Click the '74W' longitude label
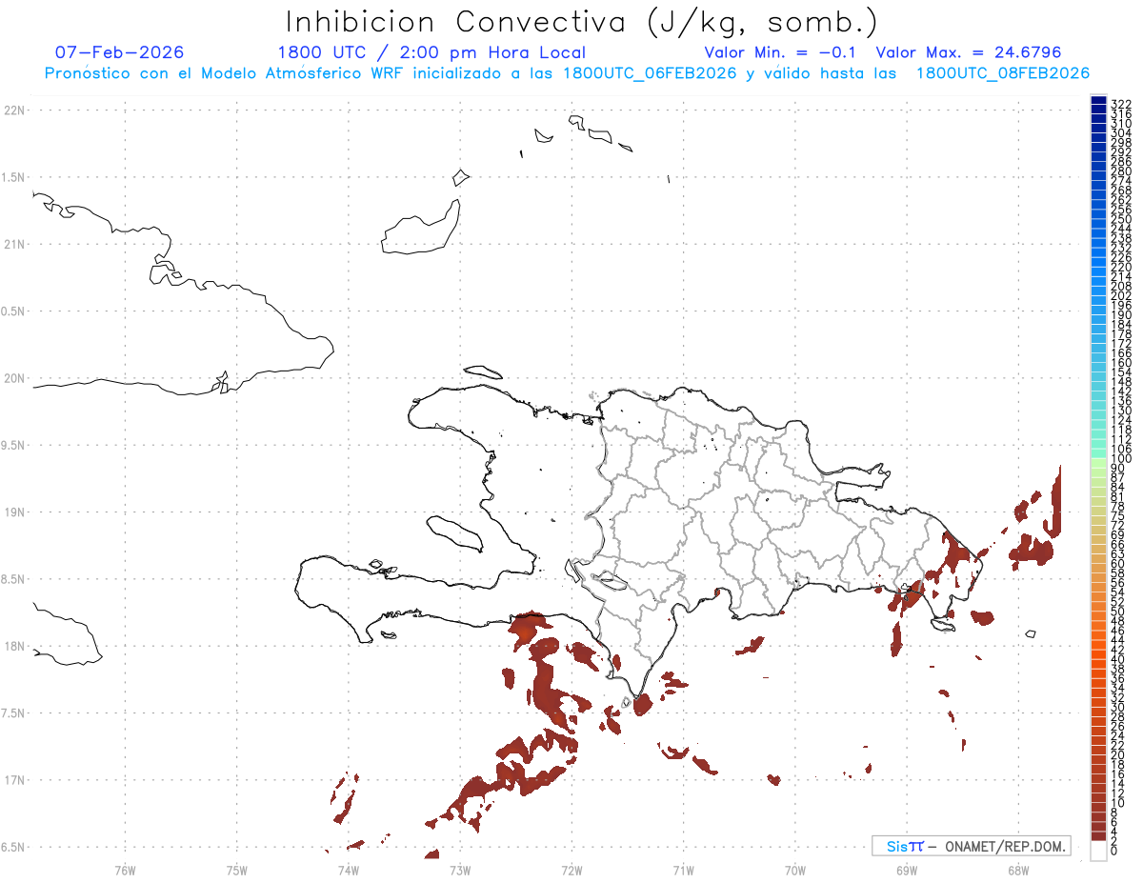Screen dimensions: 1143x883 click(x=348, y=869)
